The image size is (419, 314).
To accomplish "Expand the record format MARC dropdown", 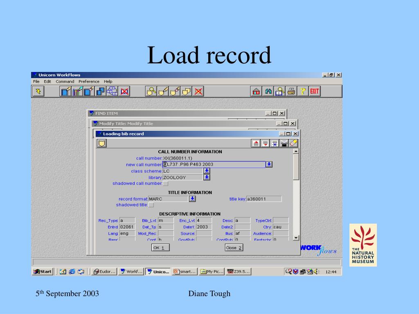I will click(x=192, y=199).
